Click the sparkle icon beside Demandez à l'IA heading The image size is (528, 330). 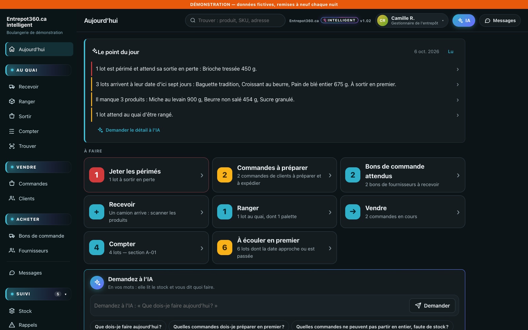[97, 283]
